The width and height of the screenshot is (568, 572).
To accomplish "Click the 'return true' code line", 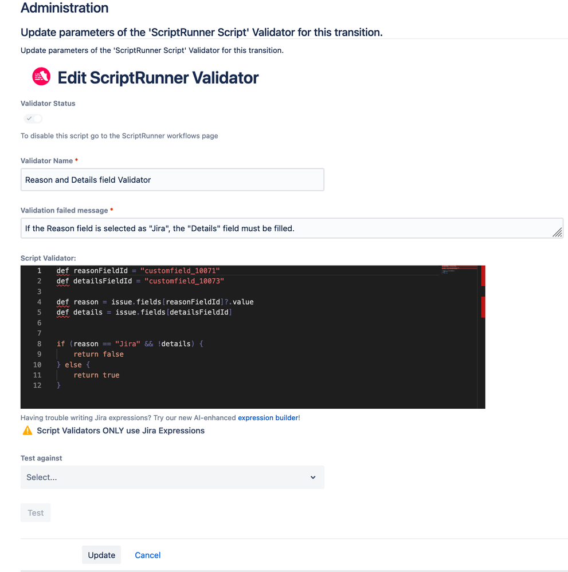I will [96, 375].
